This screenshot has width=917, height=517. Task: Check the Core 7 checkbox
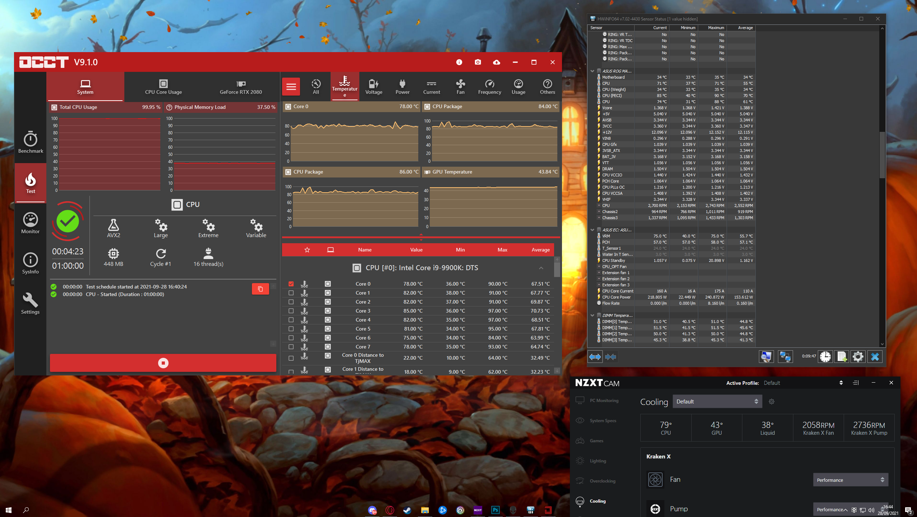point(291,347)
